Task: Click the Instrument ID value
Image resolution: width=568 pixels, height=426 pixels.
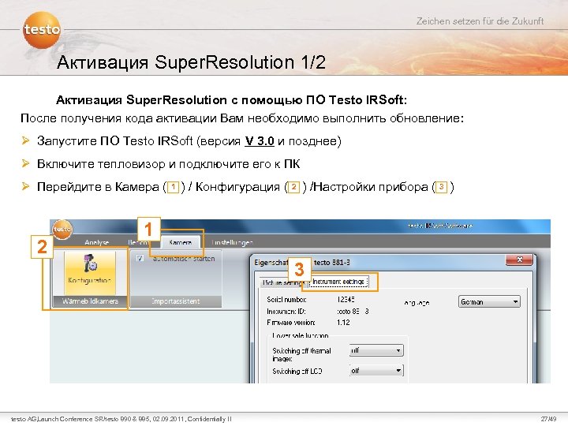Action: click(x=353, y=311)
